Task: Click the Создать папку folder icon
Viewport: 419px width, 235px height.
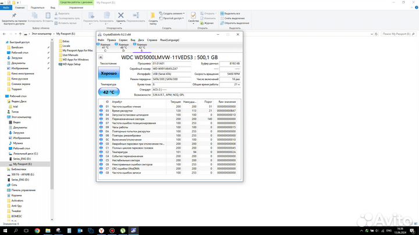Action: [153, 16]
